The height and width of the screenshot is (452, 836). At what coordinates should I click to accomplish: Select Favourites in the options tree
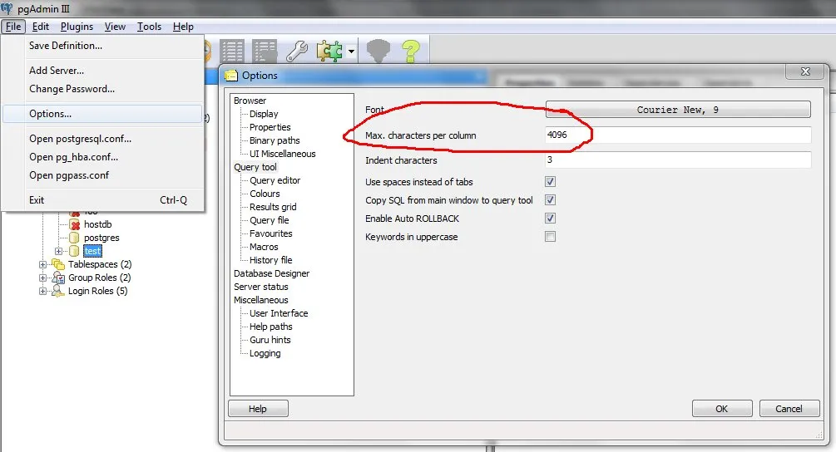(271, 233)
